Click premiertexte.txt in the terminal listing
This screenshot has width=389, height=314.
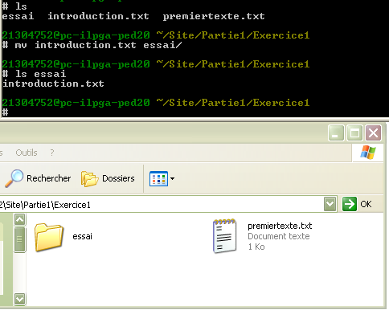tap(214, 16)
